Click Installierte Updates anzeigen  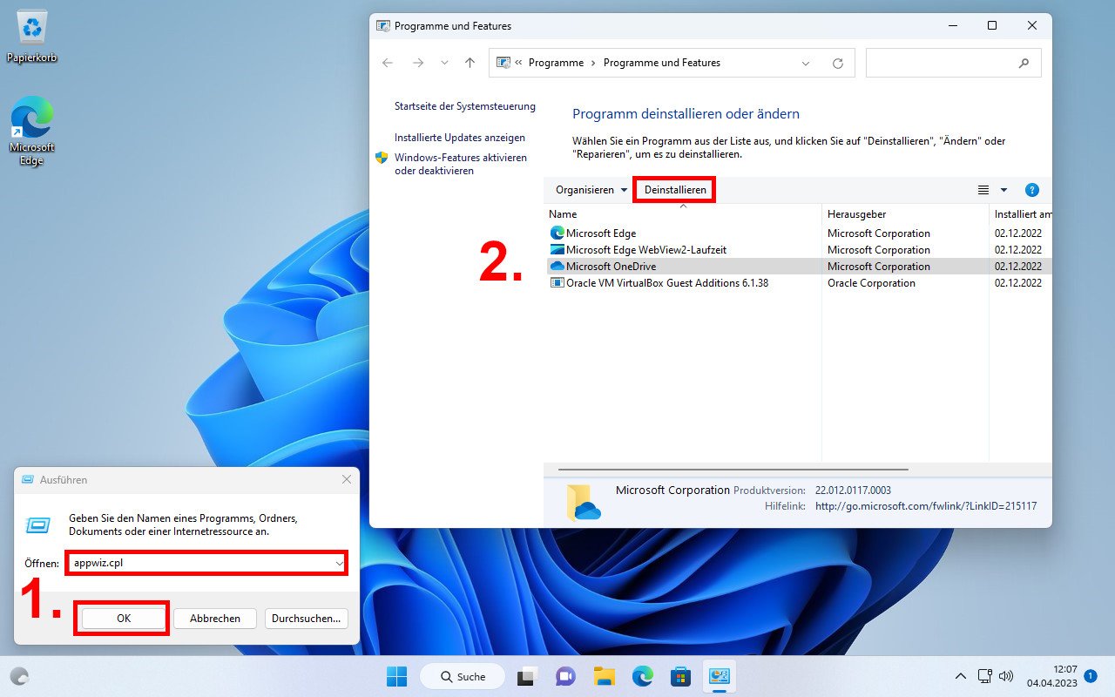(460, 138)
